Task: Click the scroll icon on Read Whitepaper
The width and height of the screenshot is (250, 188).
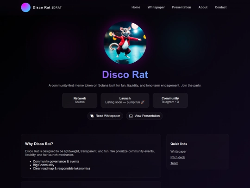Action: coord(92,116)
